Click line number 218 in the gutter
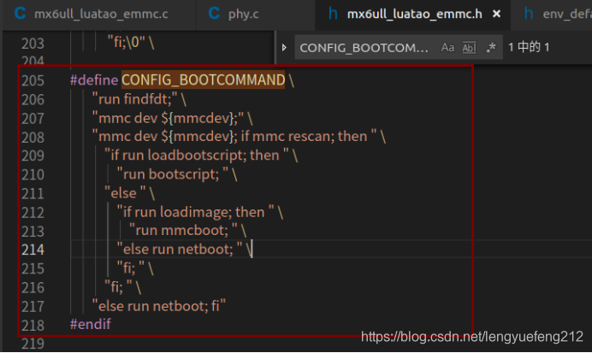 coord(33,326)
